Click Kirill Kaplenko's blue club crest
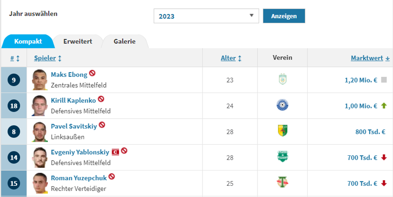This screenshot has height=197, width=393. (282, 105)
